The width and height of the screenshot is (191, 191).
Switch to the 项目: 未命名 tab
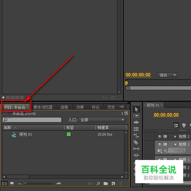tap(15, 107)
